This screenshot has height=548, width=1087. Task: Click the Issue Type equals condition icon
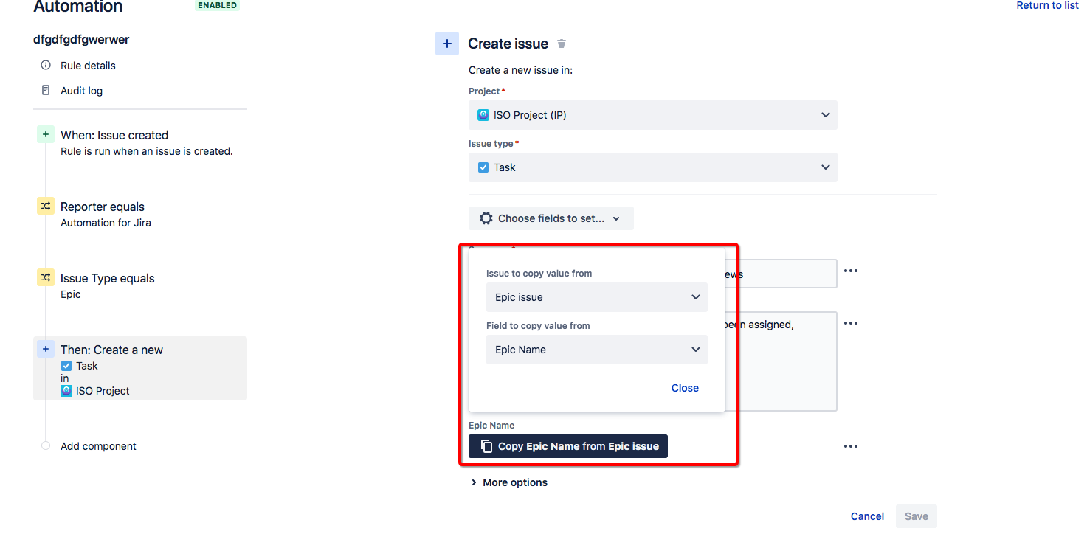click(46, 278)
